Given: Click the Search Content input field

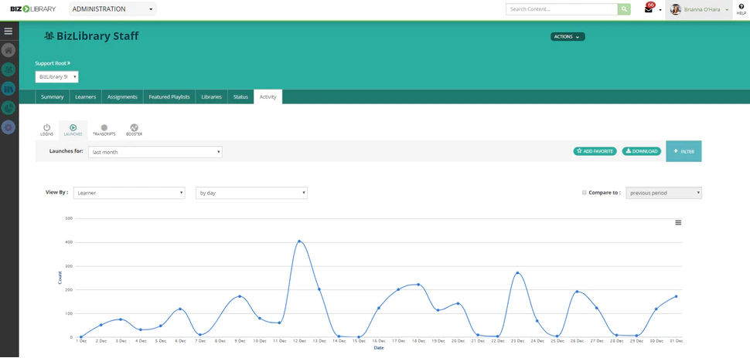Looking at the screenshot, I should pos(561,9).
